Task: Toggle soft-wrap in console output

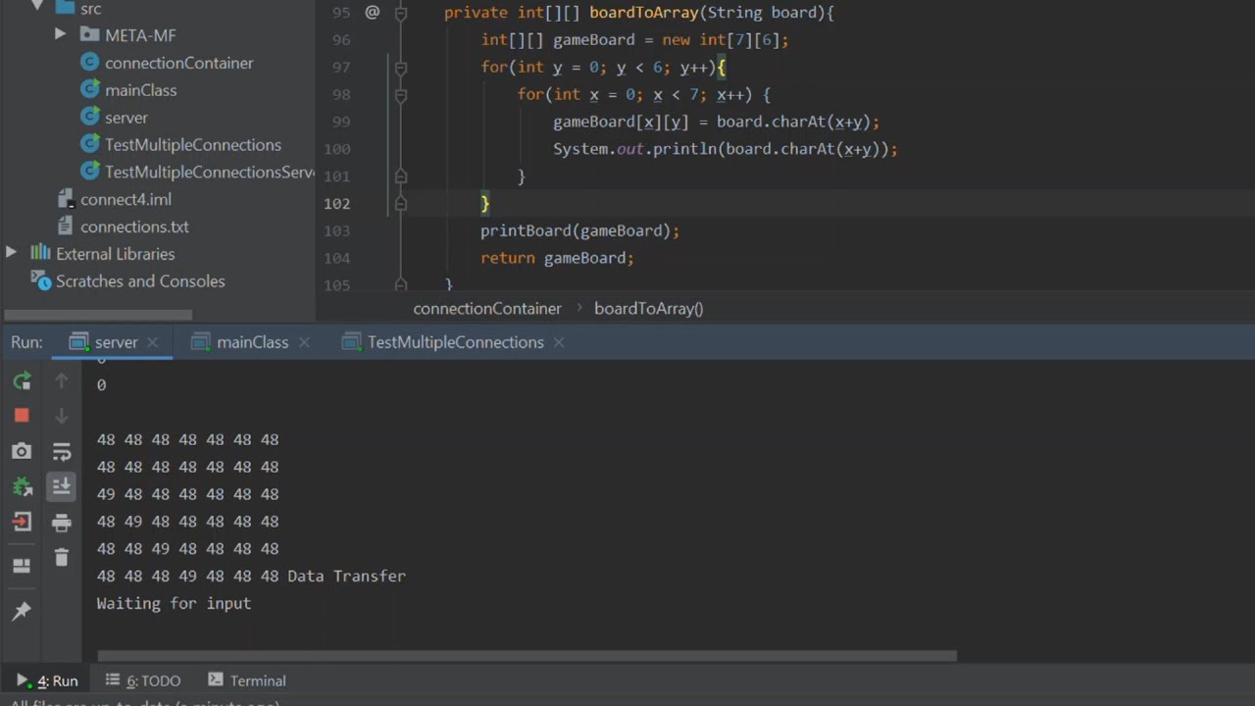Action: click(61, 451)
